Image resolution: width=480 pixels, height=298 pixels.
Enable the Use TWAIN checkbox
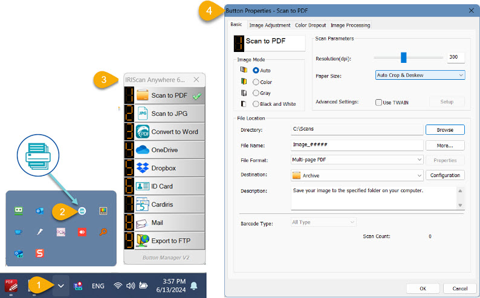click(x=378, y=102)
